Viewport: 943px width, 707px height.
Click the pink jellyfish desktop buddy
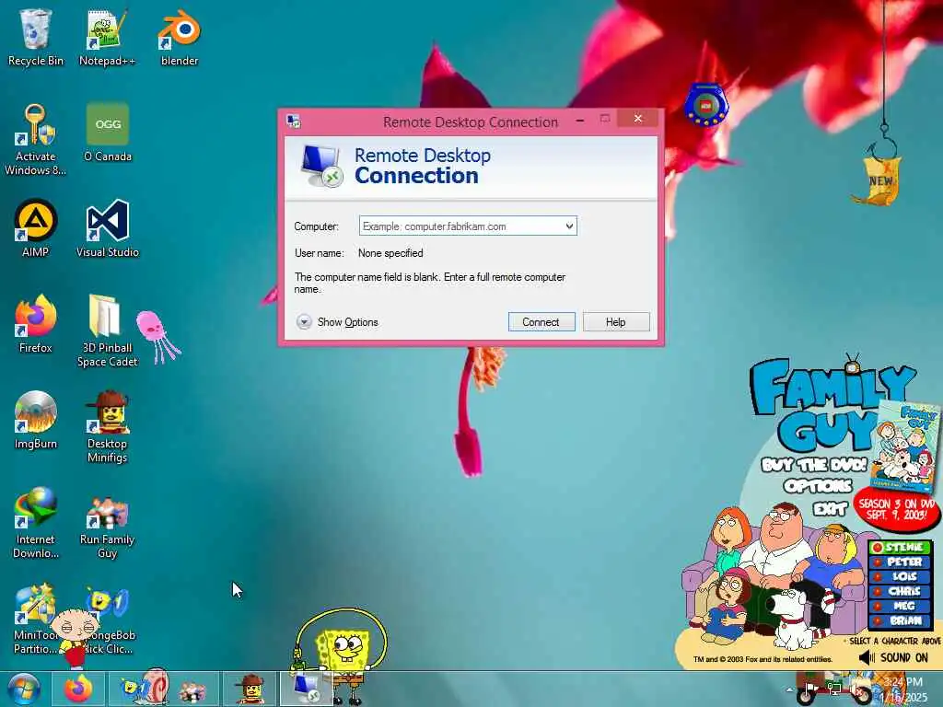pyautogui.click(x=157, y=337)
